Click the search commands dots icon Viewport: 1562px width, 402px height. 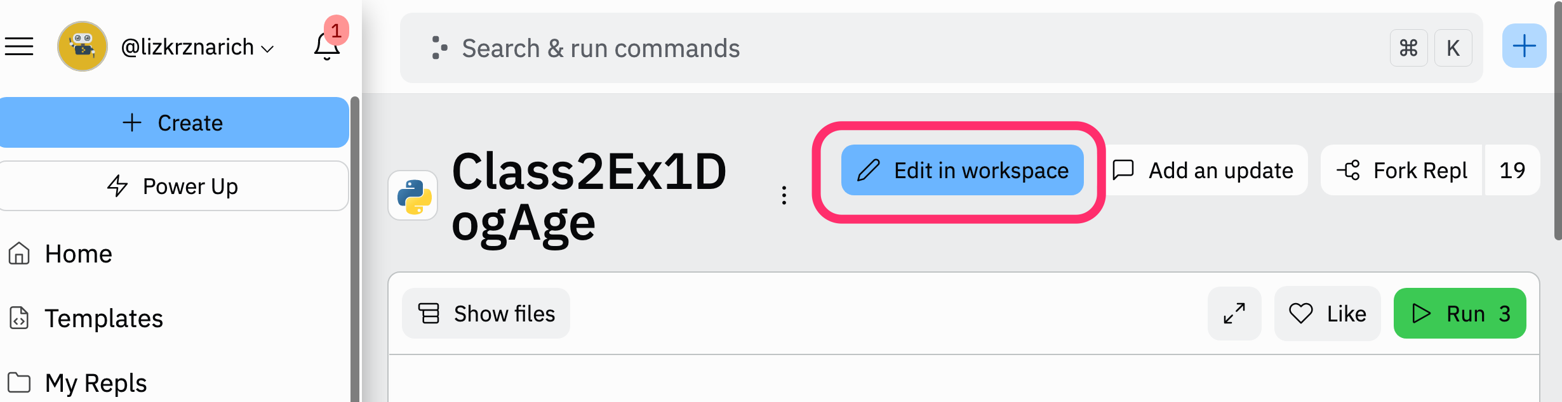(x=439, y=48)
